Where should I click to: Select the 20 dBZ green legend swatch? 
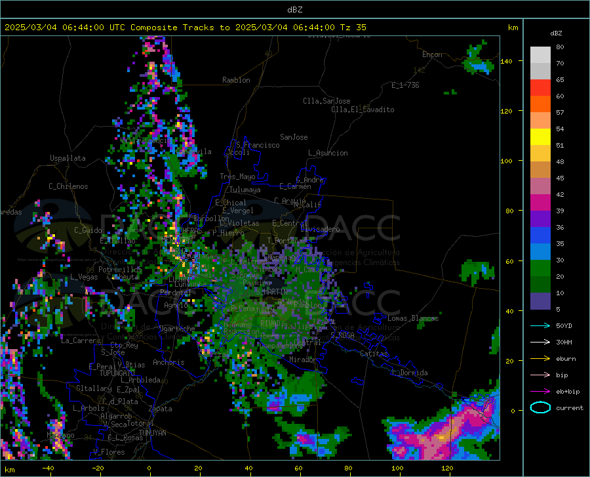tap(540, 268)
